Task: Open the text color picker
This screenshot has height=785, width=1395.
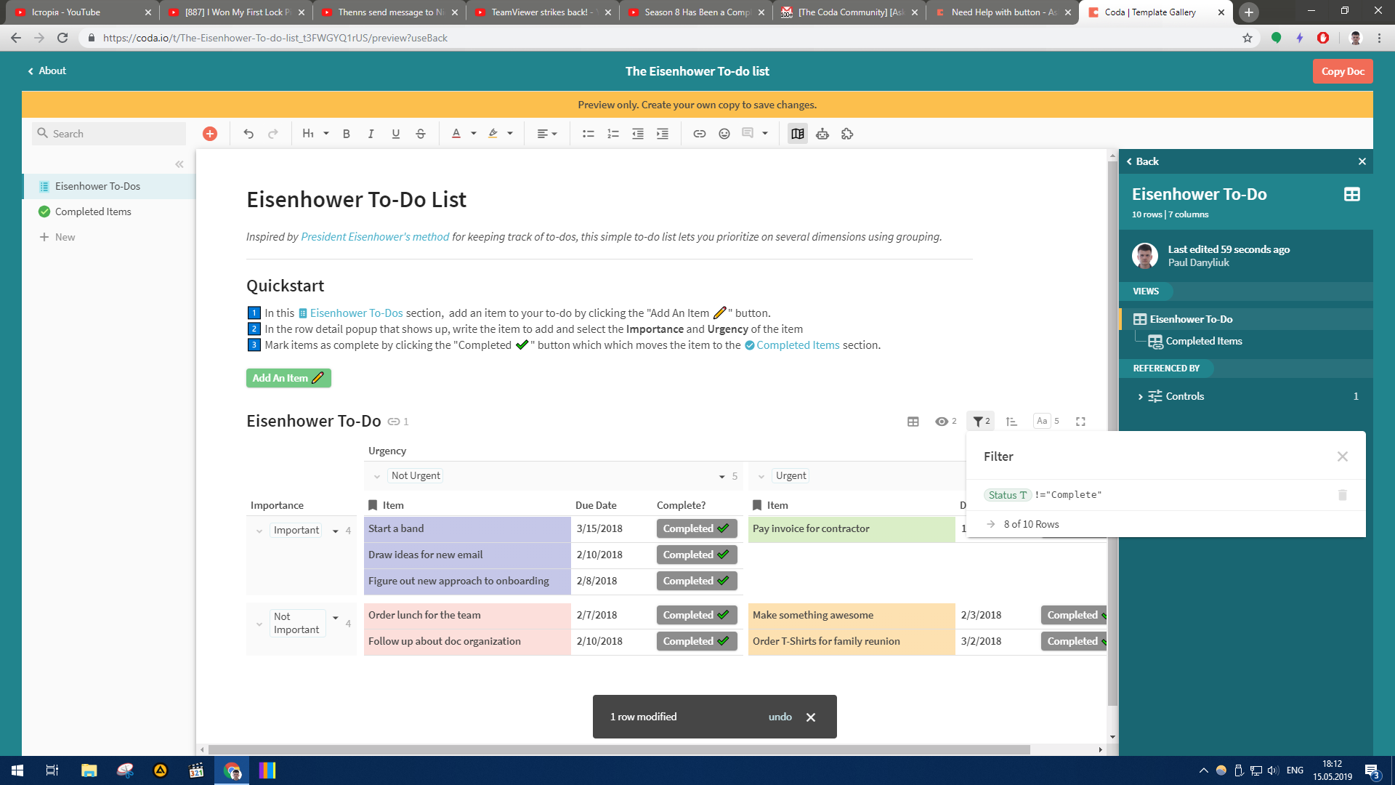Action: [456, 134]
